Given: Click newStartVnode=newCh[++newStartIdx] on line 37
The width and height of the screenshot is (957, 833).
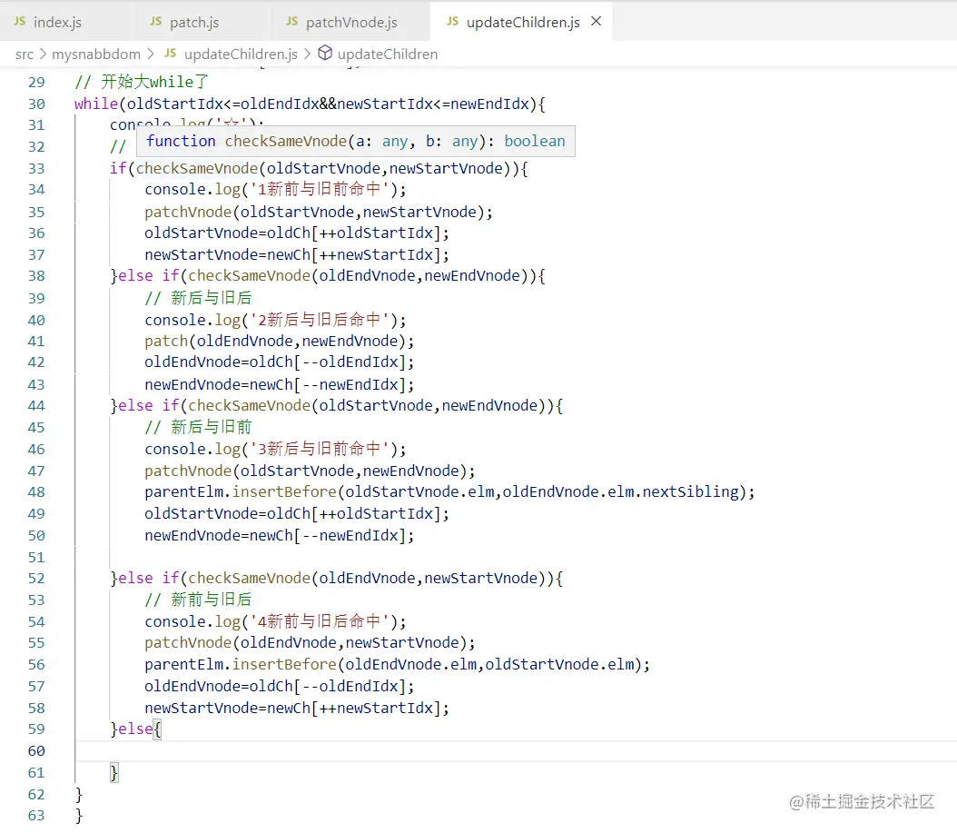Looking at the screenshot, I should coord(297,255).
